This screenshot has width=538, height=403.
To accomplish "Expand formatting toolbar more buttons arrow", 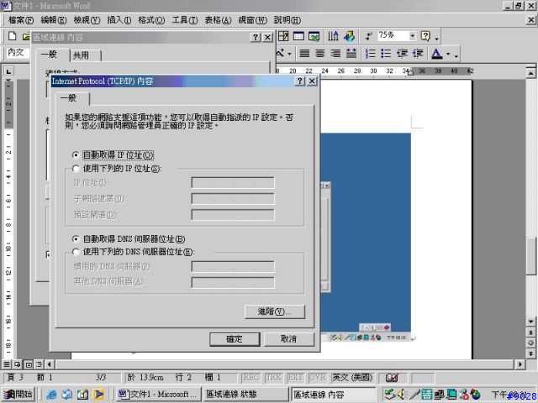I will click(456, 55).
